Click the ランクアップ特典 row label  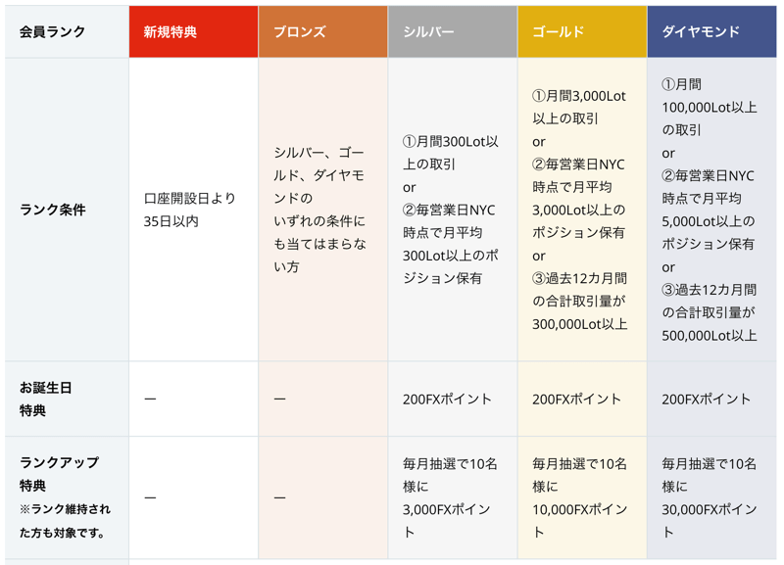tap(59, 474)
